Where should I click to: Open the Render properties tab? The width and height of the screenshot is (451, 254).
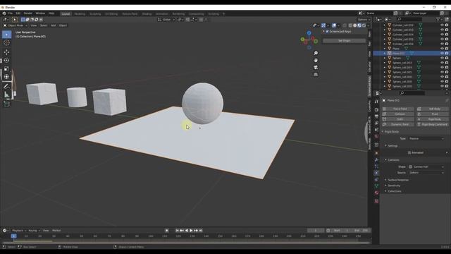376,110
